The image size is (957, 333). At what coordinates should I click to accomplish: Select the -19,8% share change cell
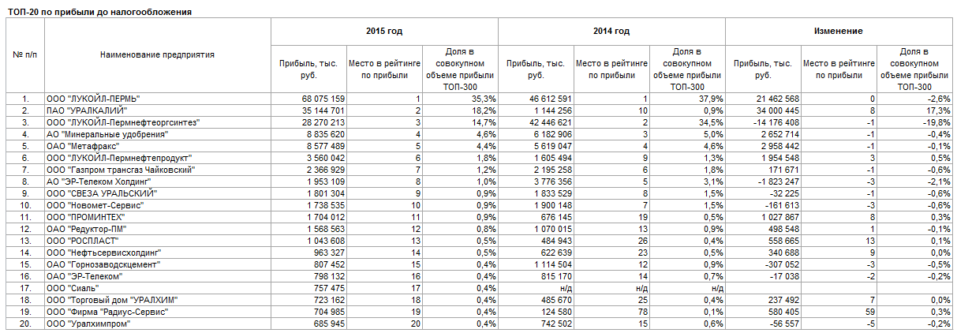935,122
